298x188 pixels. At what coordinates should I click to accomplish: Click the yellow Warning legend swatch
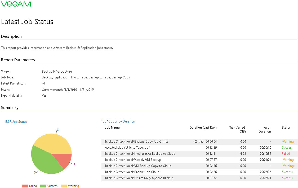(x=64, y=186)
